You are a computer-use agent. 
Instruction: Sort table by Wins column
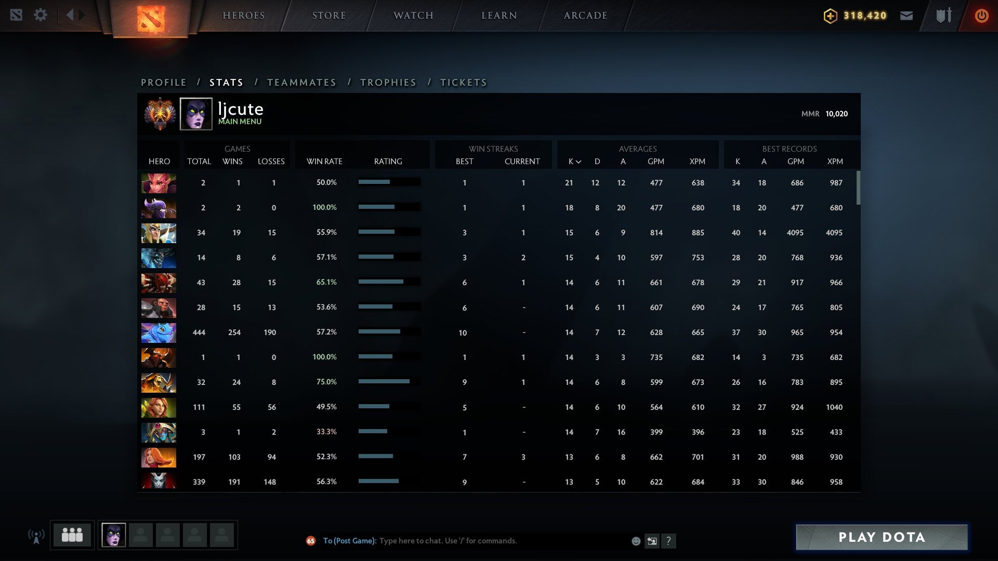pyautogui.click(x=232, y=162)
